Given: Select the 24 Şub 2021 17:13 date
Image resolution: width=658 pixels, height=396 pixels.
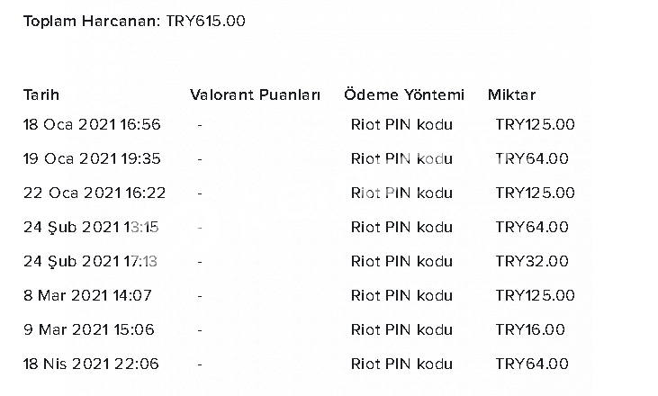Looking at the screenshot, I should [x=90, y=262].
